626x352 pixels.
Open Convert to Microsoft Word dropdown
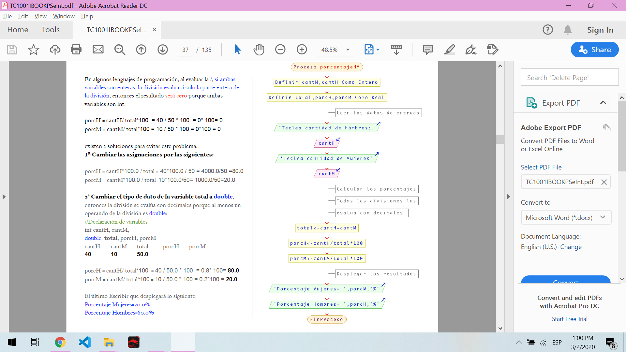click(566, 217)
